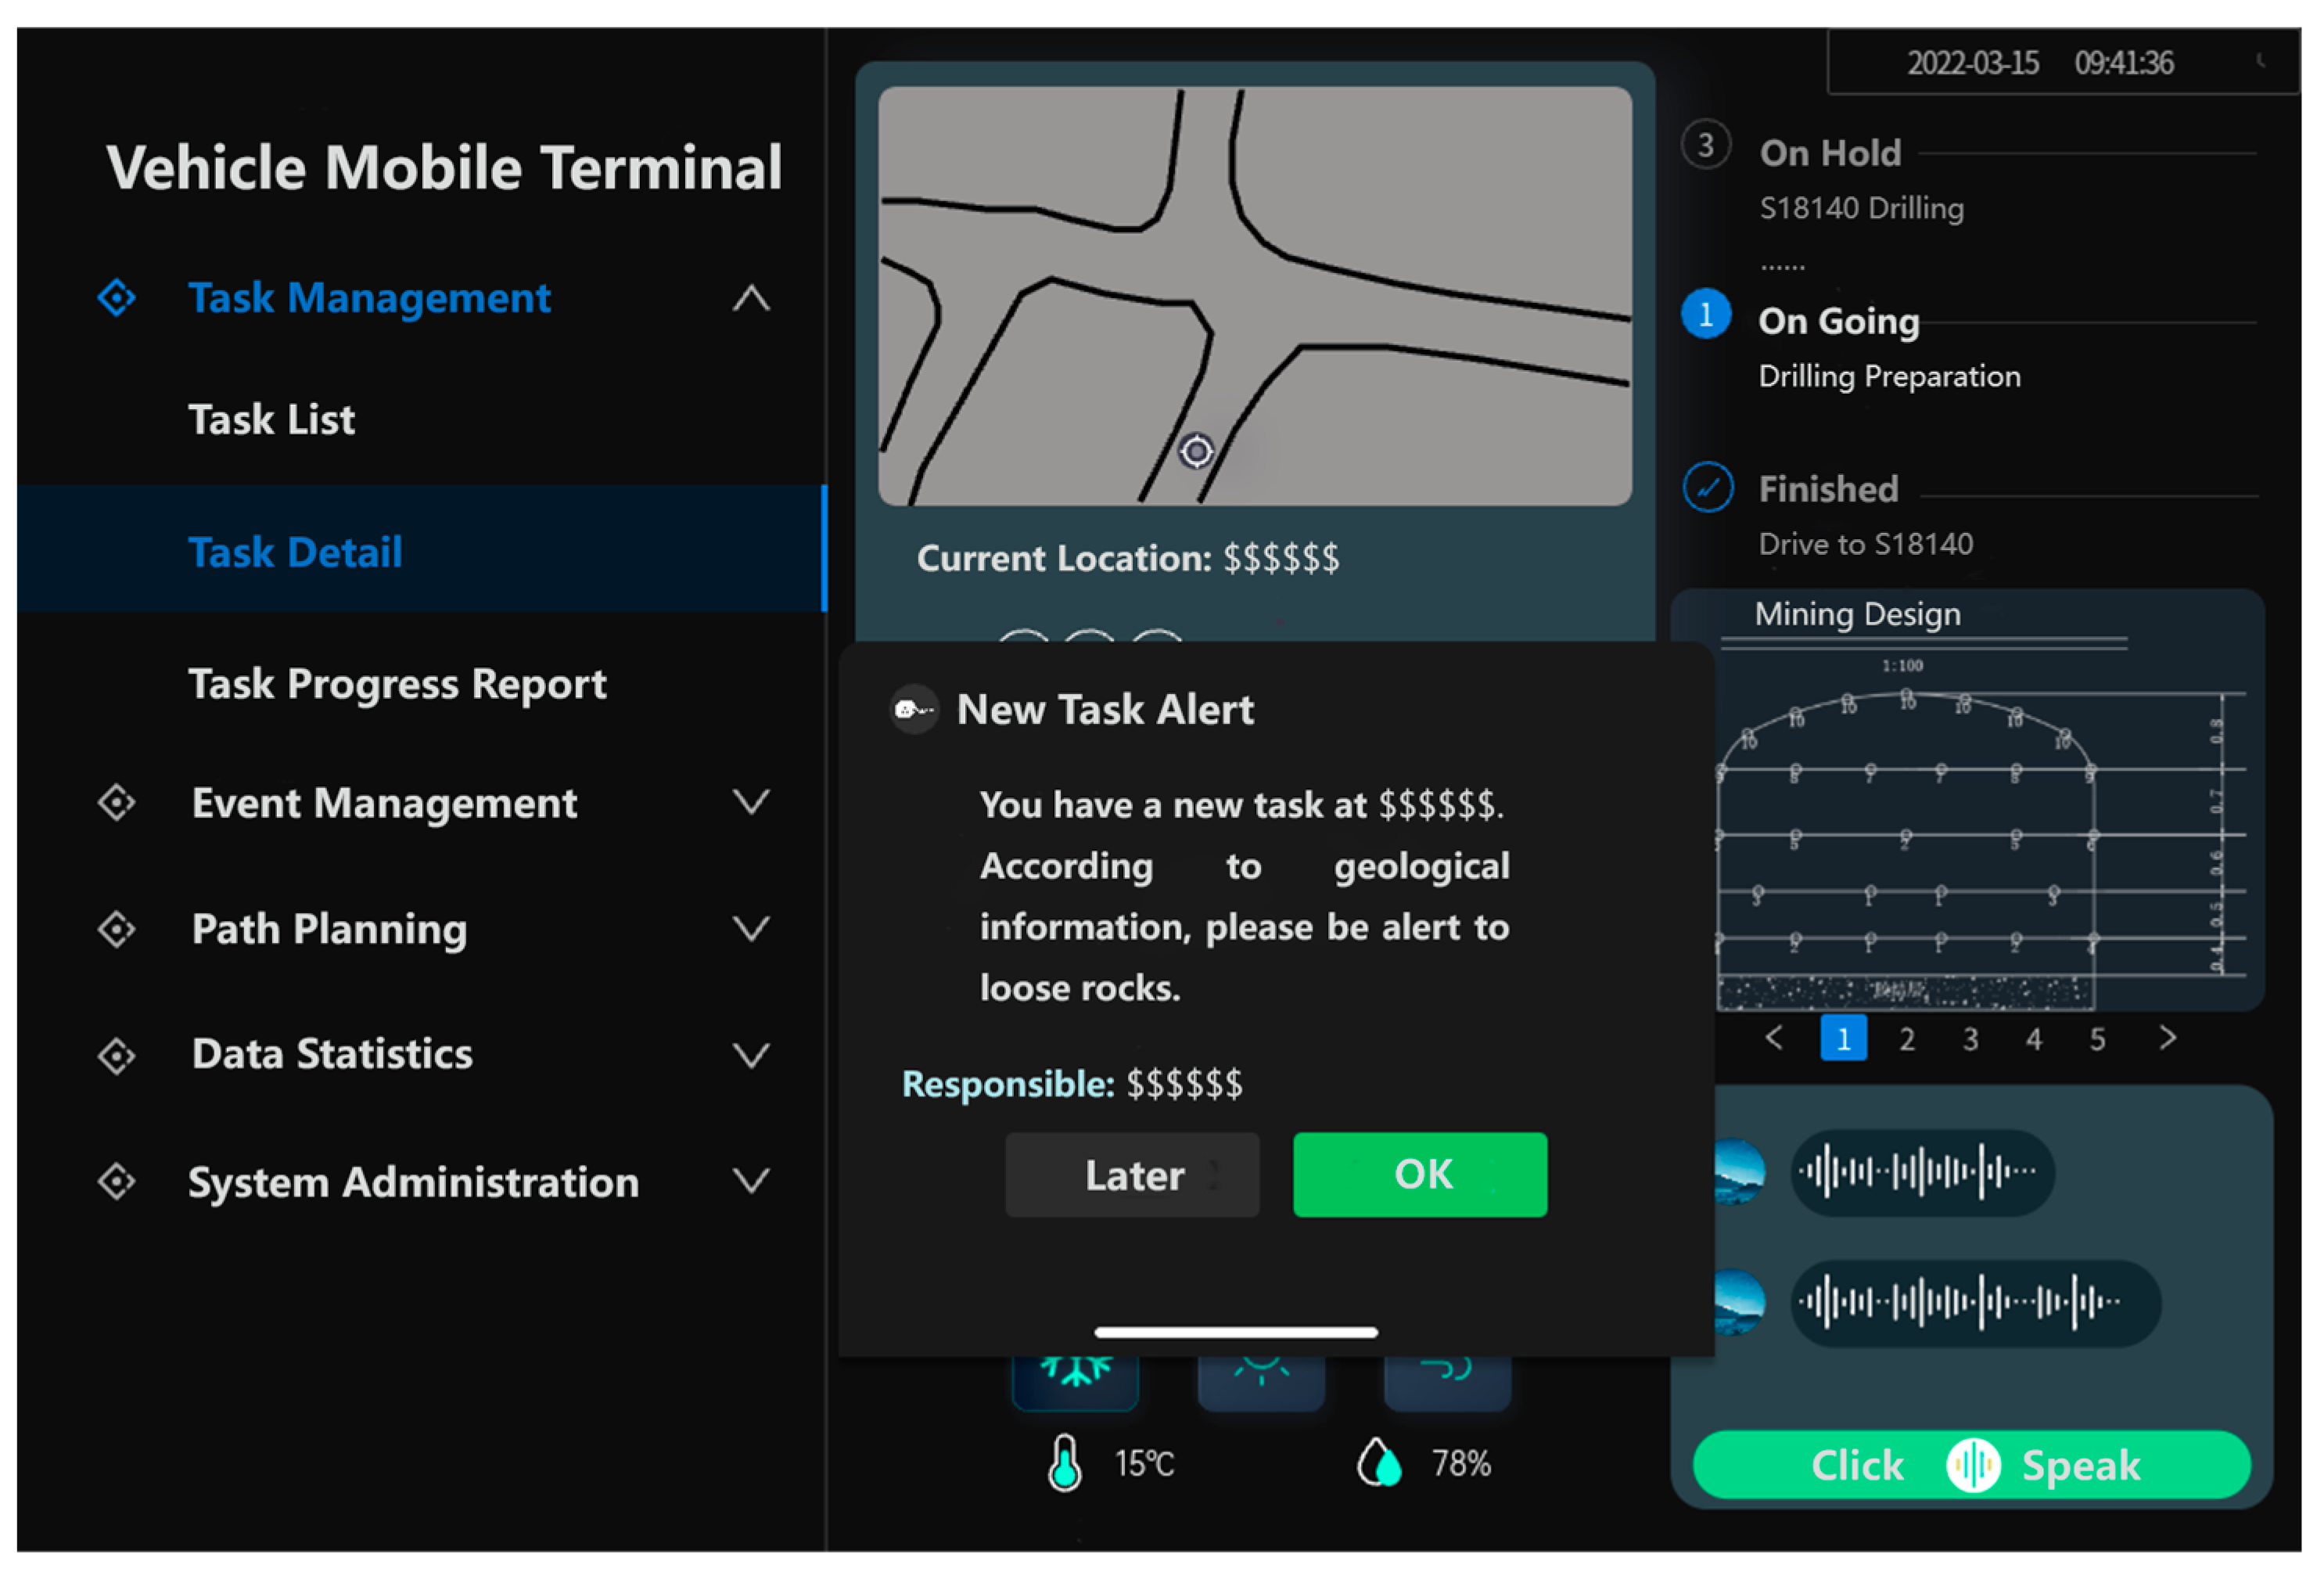Play the first voice message waveform
The image size is (2324, 1583).
[x=1921, y=1171]
